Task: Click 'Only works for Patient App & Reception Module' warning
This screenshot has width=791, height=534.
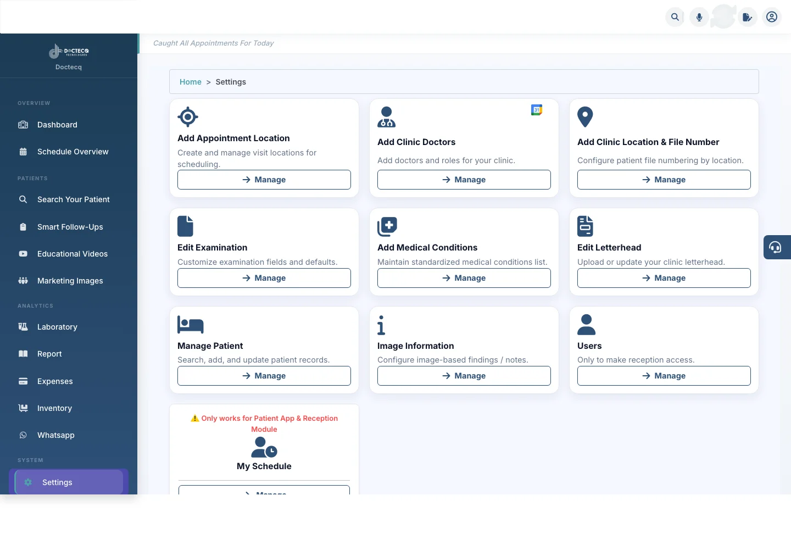Action: click(264, 424)
